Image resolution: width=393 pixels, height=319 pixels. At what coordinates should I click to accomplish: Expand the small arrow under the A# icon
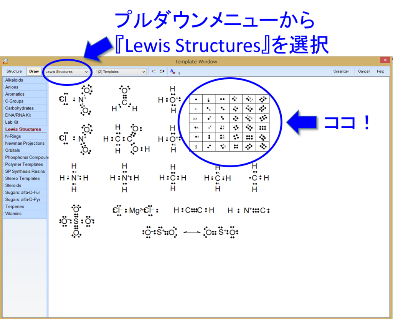pyautogui.click(x=179, y=73)
